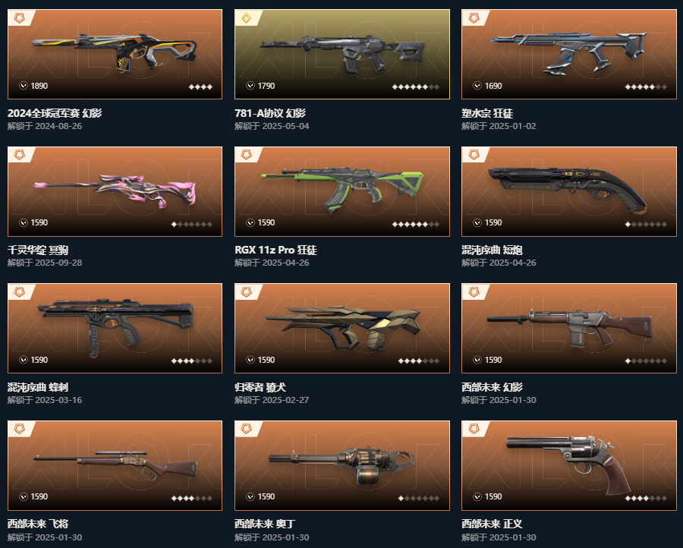Click the 混沌序曲 蜂刺 title text
Viewport: 683px width, 548px height.
[38, 387]
